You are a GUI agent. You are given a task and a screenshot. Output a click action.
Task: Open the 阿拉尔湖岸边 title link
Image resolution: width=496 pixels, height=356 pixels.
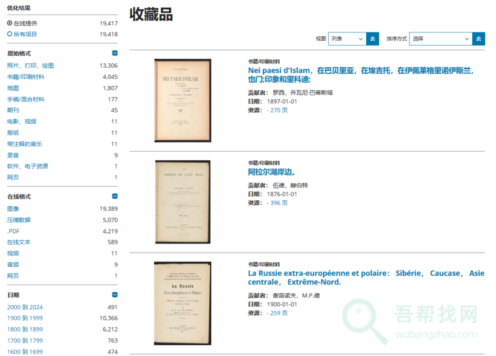pos(272,172)
